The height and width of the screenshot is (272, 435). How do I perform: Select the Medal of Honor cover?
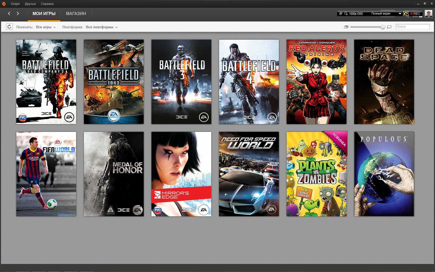[x=114, y=174]
